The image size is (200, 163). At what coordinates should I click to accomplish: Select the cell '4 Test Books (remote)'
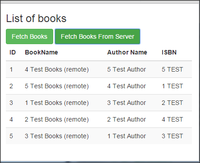pyautogui.click(x=57, y=69)
